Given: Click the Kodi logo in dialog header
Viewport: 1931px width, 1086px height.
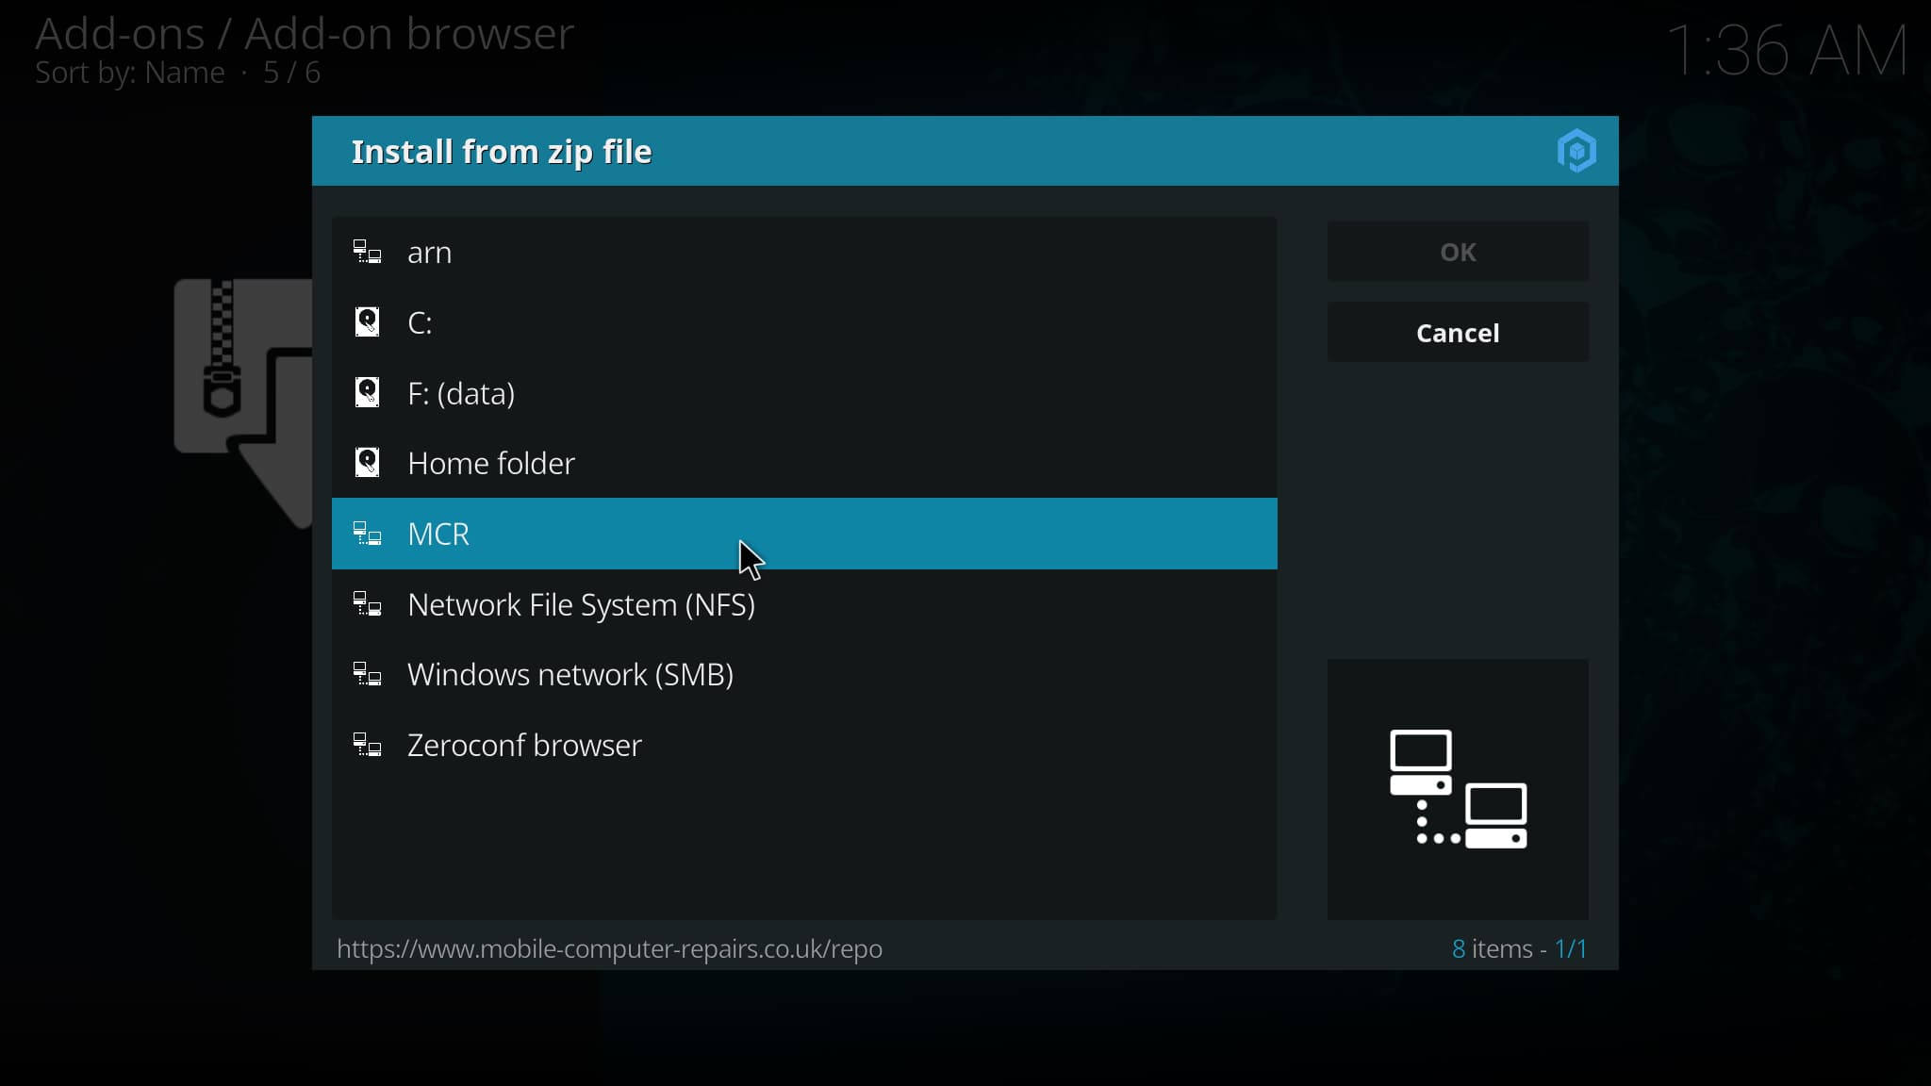Looking at the screenshot, I should (x=1576, y=151).
